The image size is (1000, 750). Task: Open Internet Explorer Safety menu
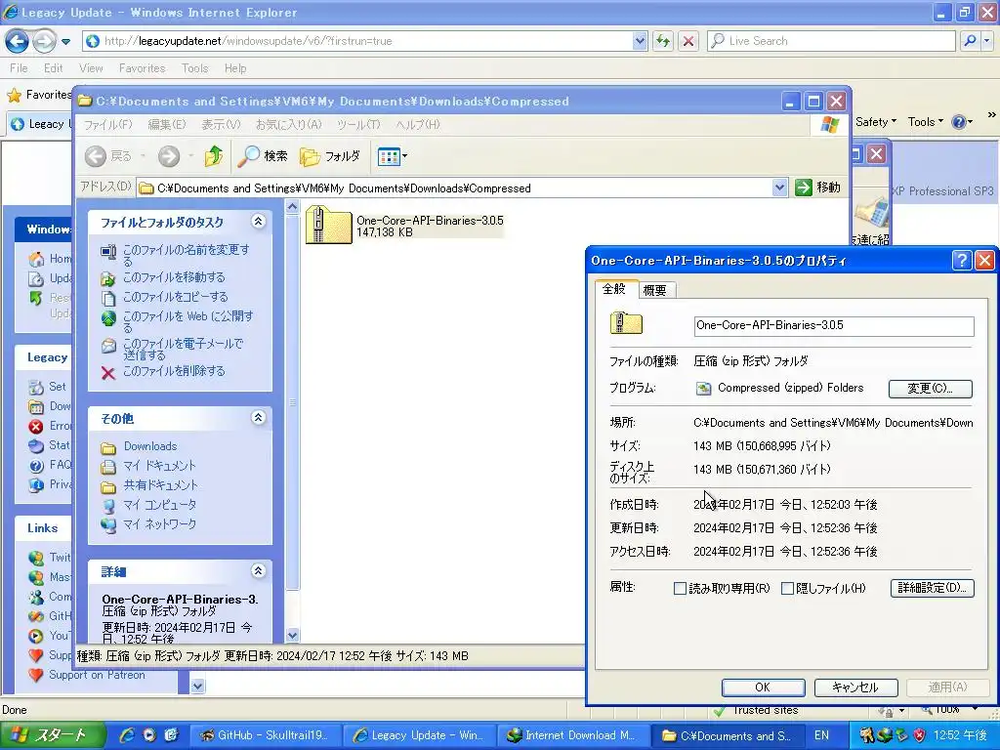coord(876,122)
